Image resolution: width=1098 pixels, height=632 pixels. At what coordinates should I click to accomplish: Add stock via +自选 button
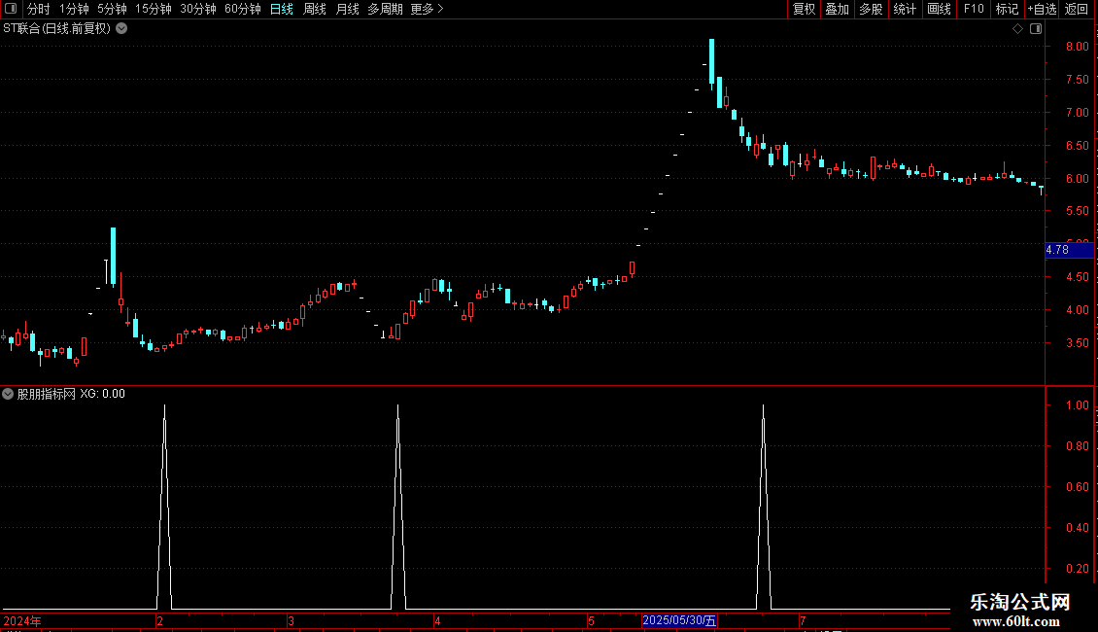[x=1042, y=9]
